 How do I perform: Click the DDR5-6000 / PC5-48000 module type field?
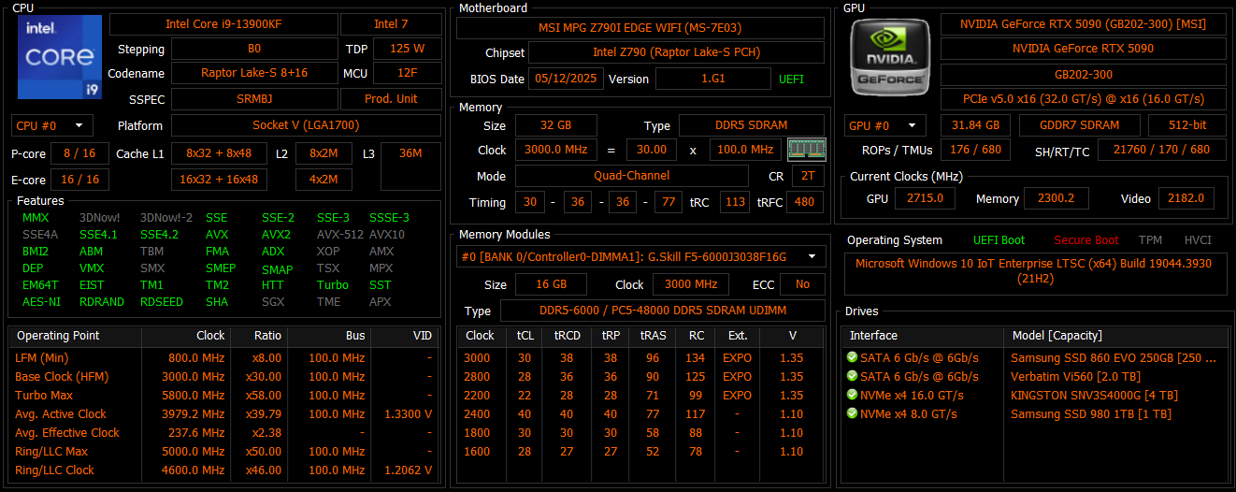[663, 311]
